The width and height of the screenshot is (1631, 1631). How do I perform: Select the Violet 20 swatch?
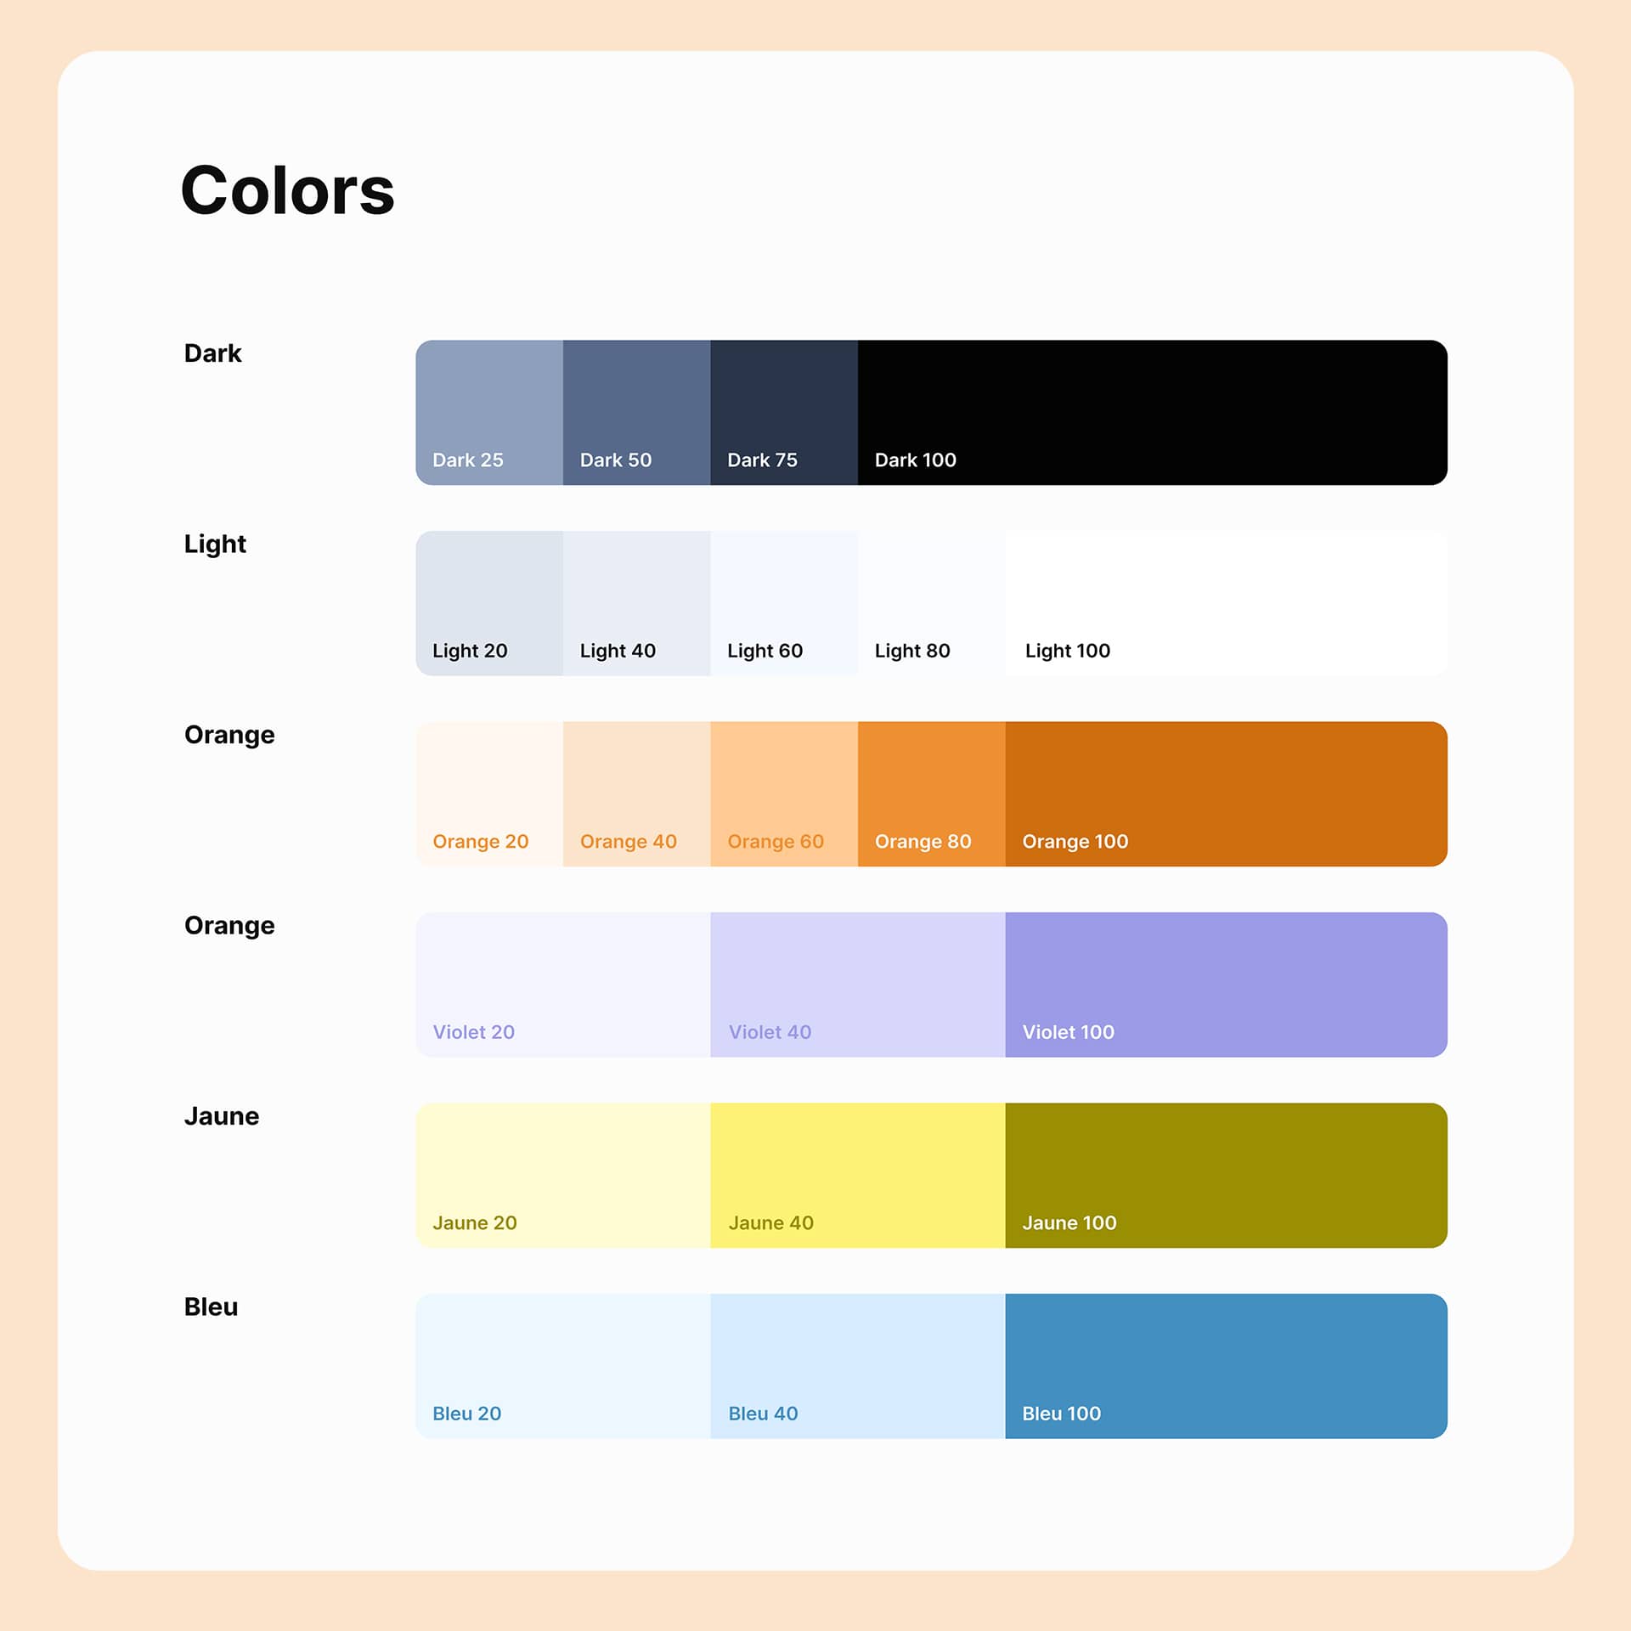click(x=563, y=985)
